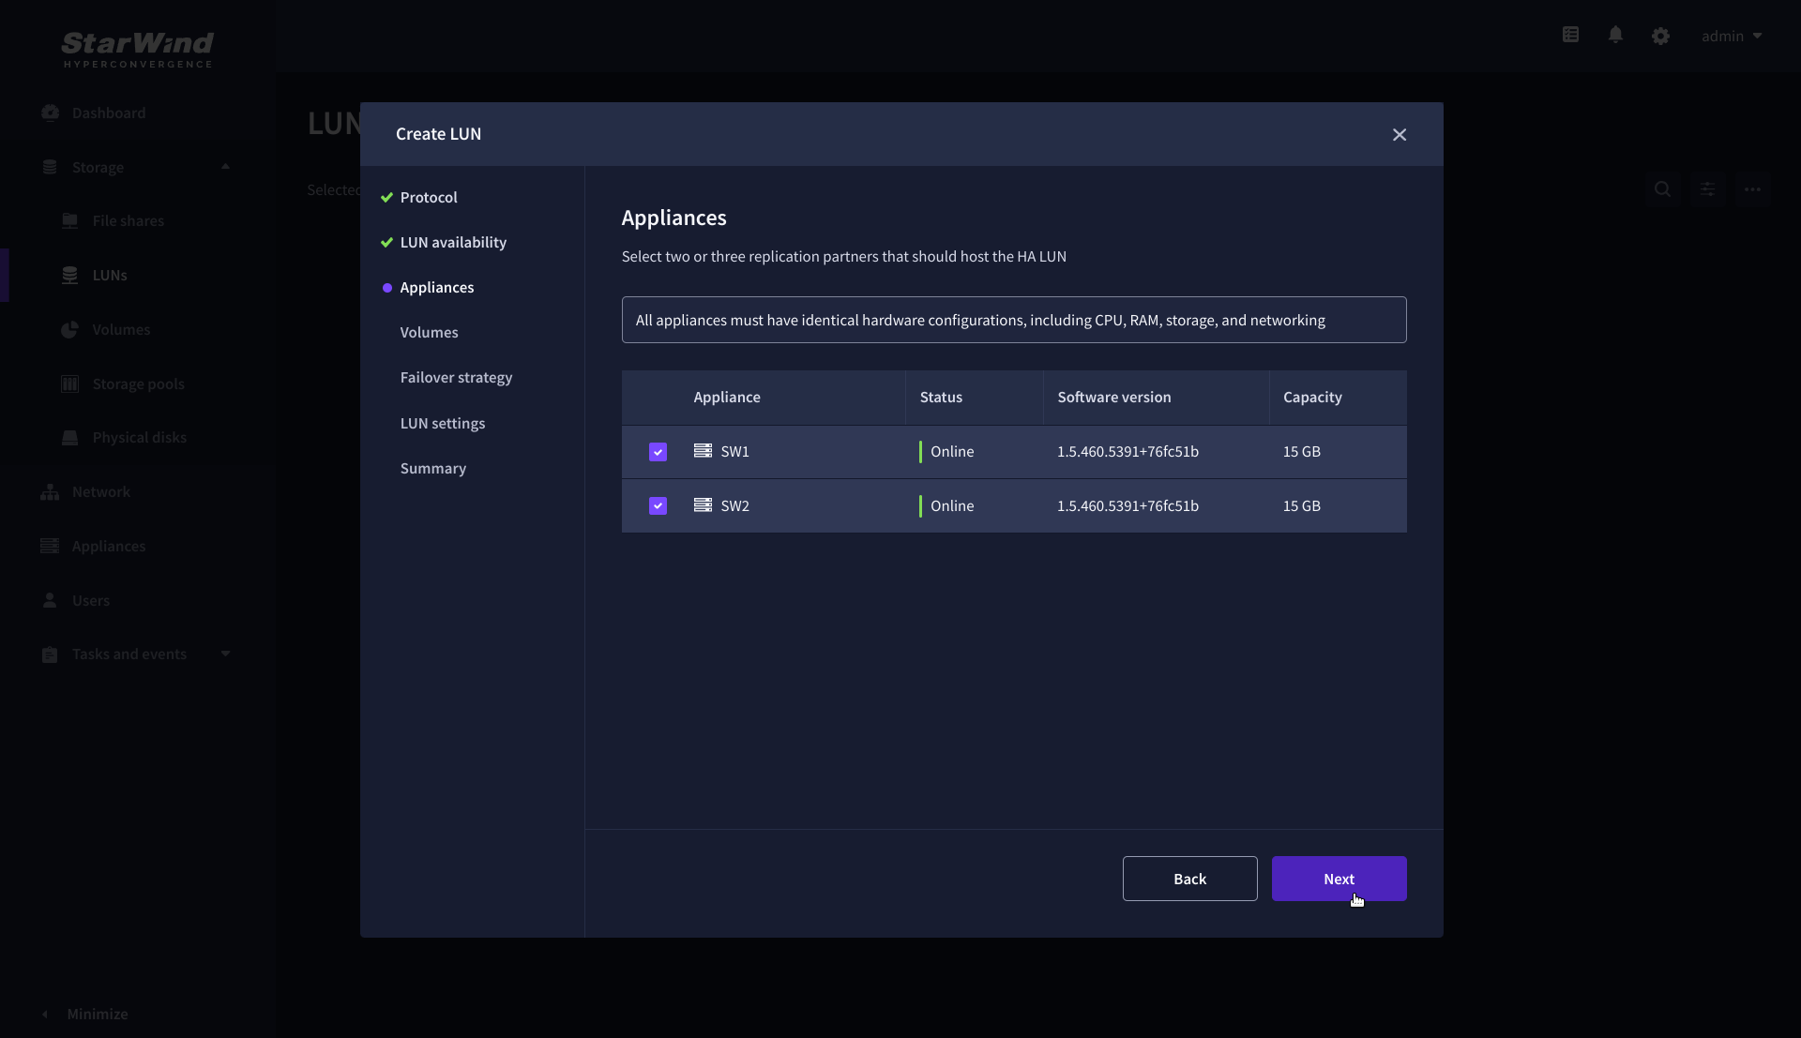Click the search icon on LUNs page
The image size is (1801, 1038).
click(x=1662, y=189)
